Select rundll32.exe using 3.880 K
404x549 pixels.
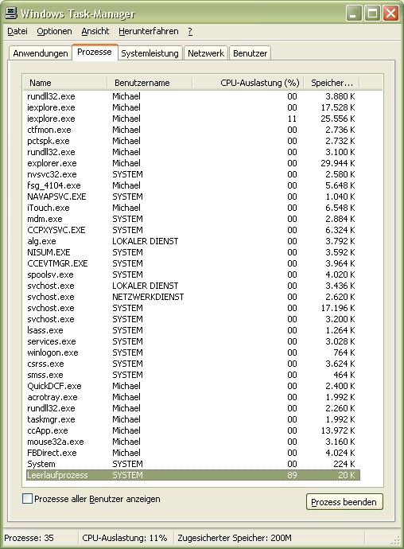[193, 96]
